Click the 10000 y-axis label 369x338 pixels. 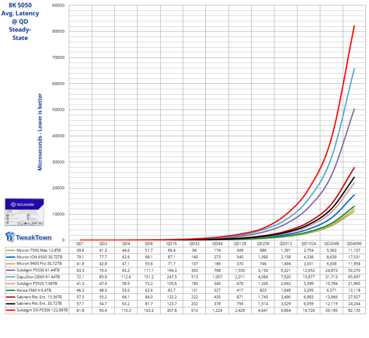click(x=58, y=214)
